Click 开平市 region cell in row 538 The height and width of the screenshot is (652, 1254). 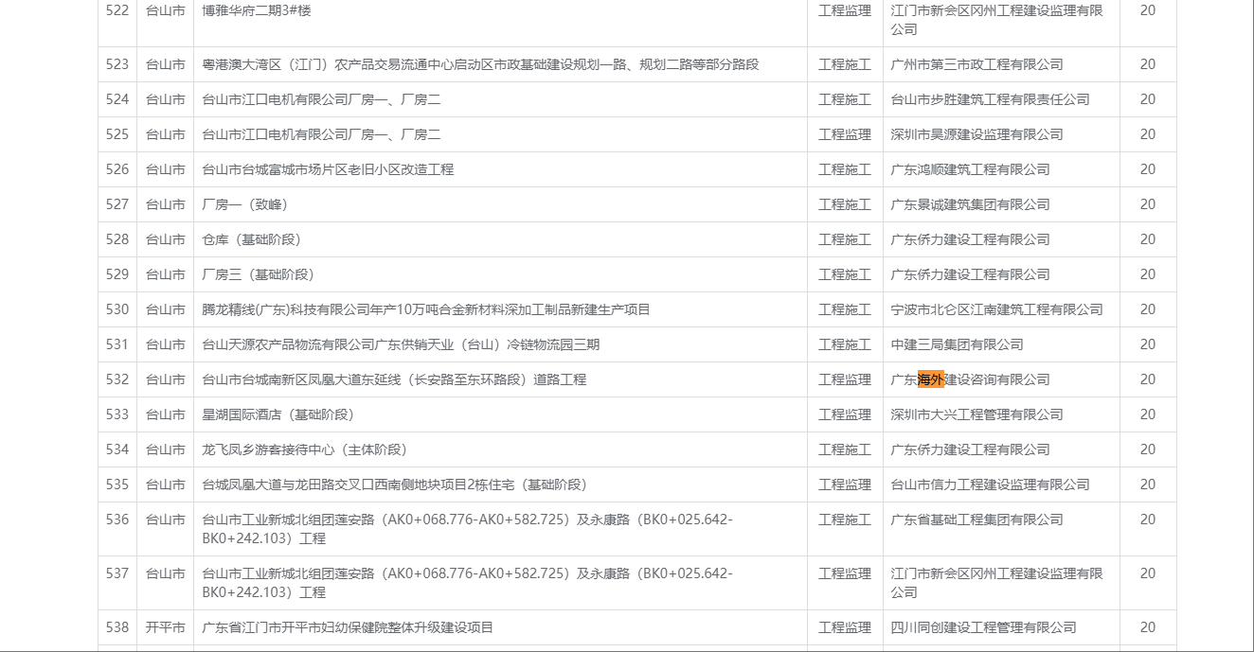tap(165, 627)
